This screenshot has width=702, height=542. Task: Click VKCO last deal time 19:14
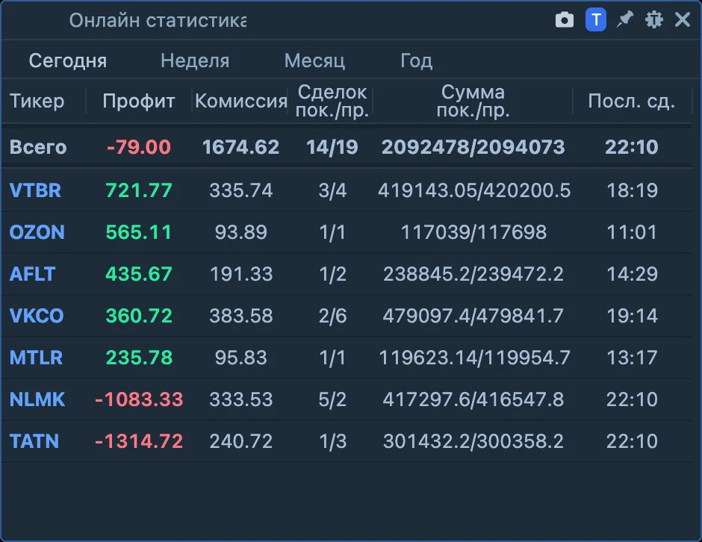[x=632, y=316]
